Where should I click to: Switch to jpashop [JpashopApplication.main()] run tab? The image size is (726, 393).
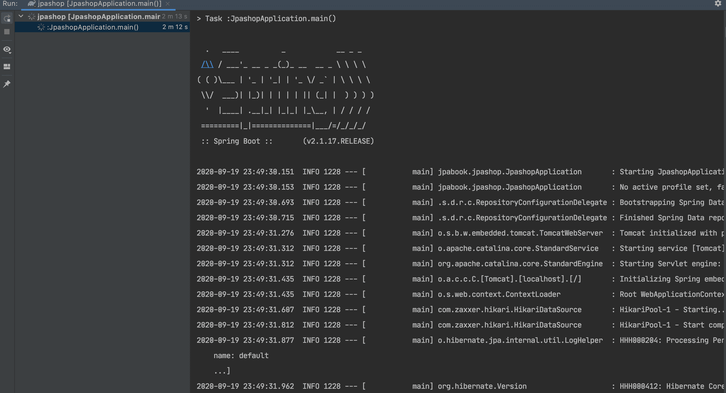99,4
